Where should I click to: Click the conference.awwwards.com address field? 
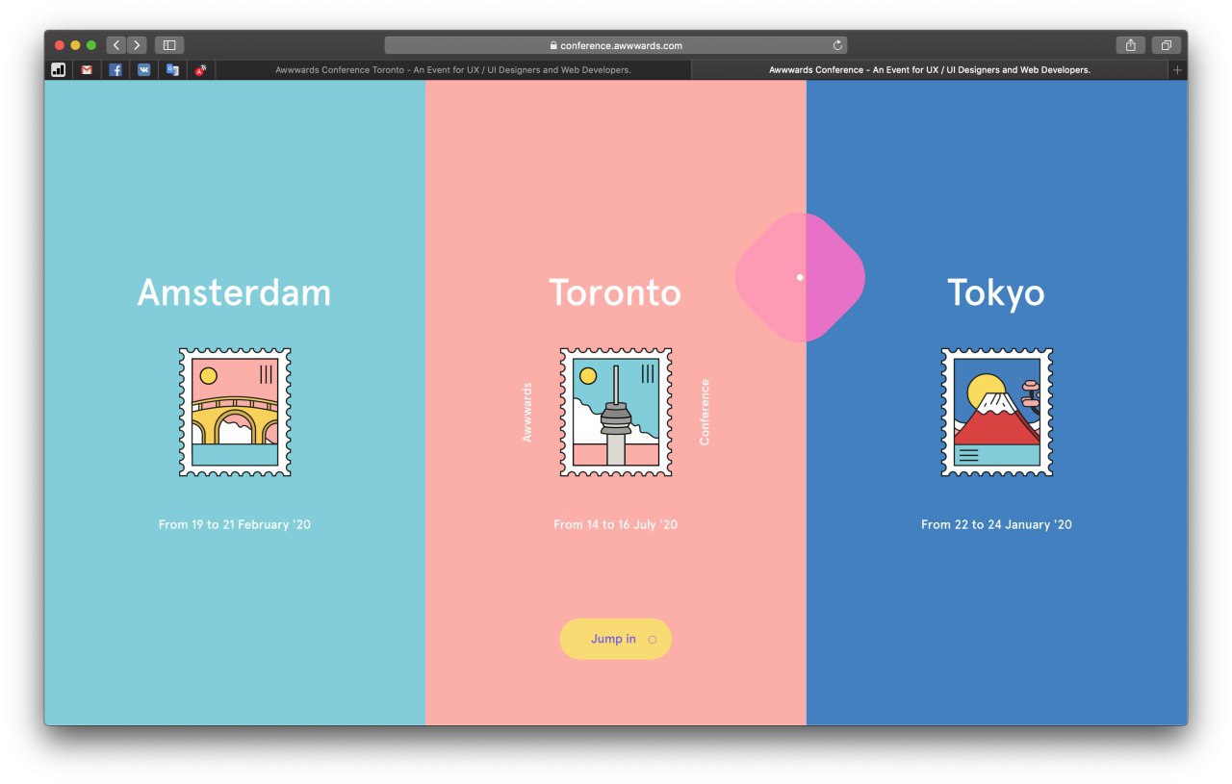click(x=616, y=45)
